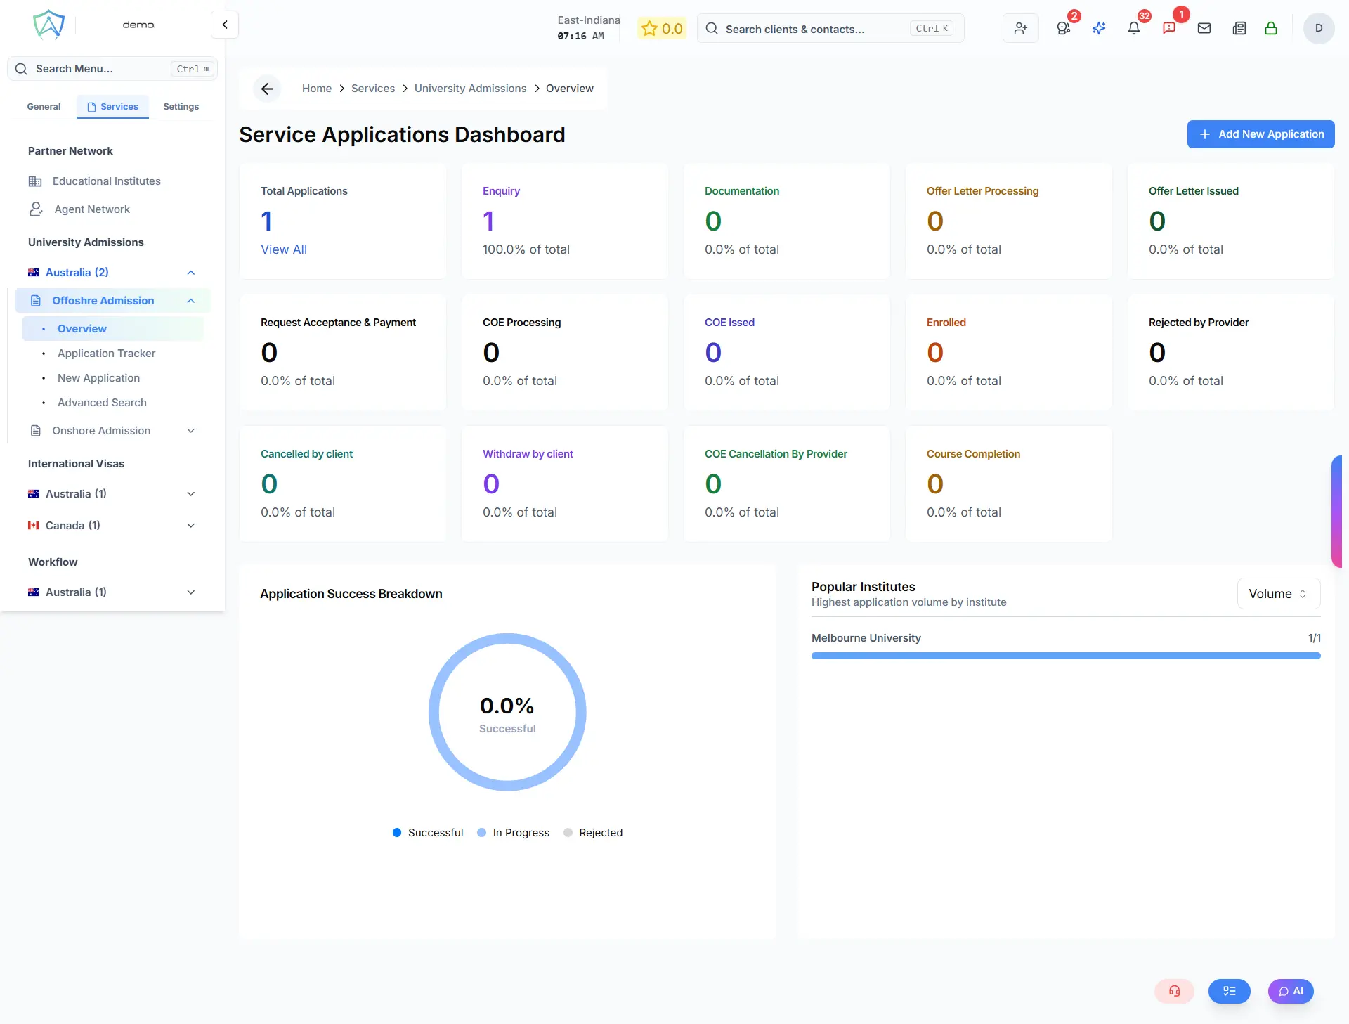Viewport: 1349px width, 1024px height.
Task: Click the Melbourne University progress bar
Action: coord(1065,656)
